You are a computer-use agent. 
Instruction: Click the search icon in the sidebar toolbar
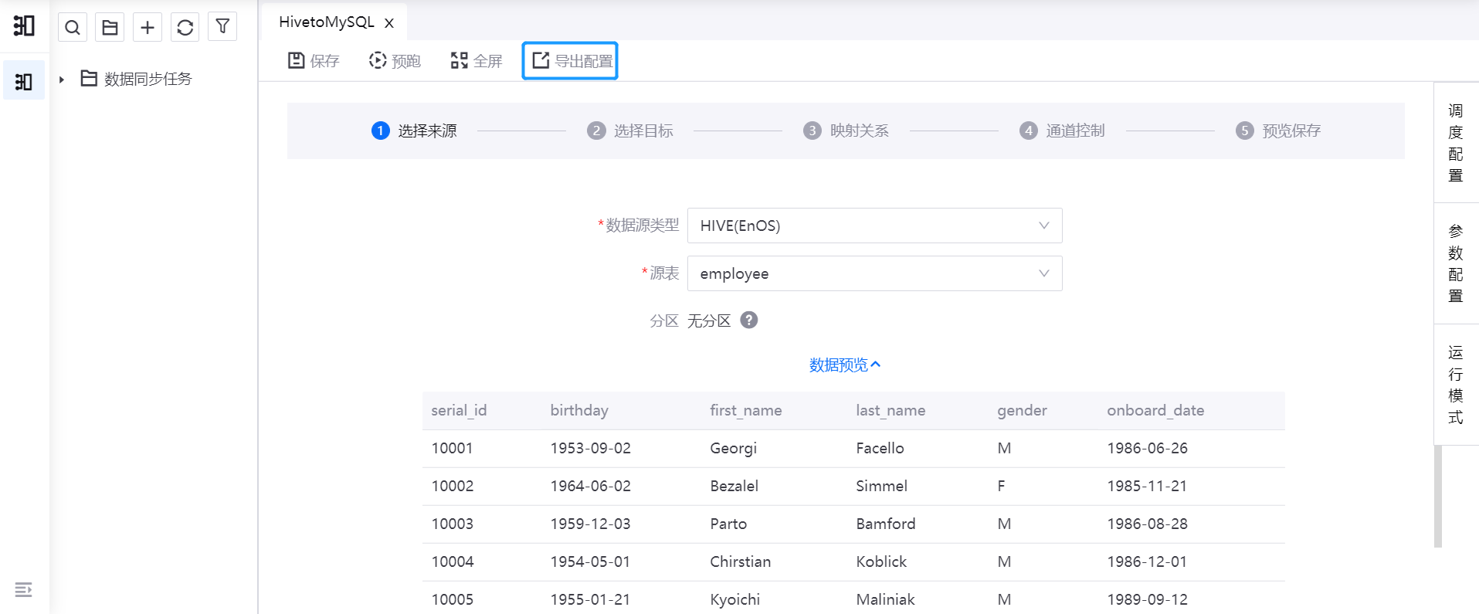(x=73, y=27)
